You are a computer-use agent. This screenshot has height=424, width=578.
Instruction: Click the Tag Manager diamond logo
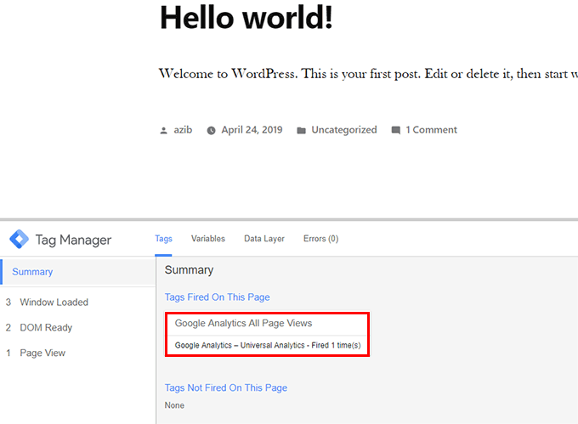[x=20, y=239]
